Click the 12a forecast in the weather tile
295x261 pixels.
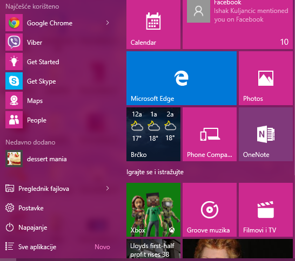[x=137, y=126]
